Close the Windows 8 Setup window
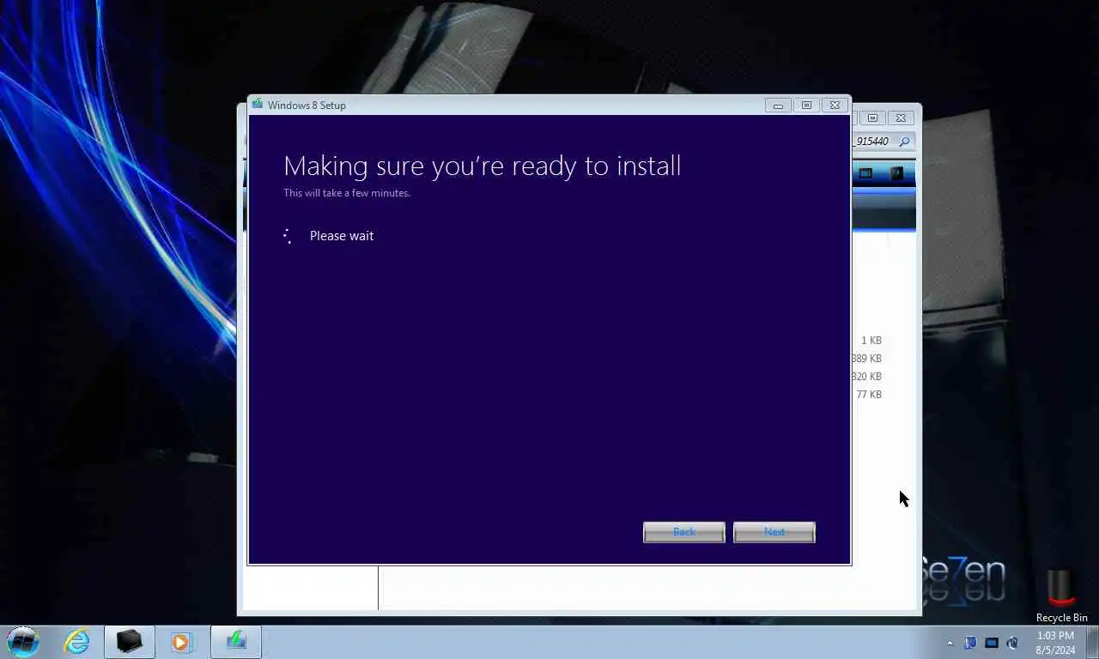Viewport: 1099px width, 659px height. (835, 106)
